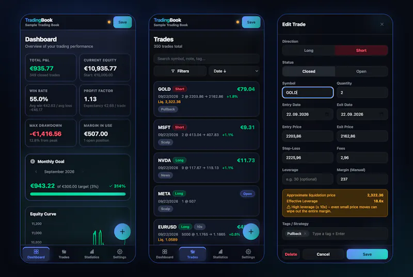Image resolution: width=413 pixels, height=277 pixels.
Task: Click the Stop-Loss field
Action: tap(308, 157)
